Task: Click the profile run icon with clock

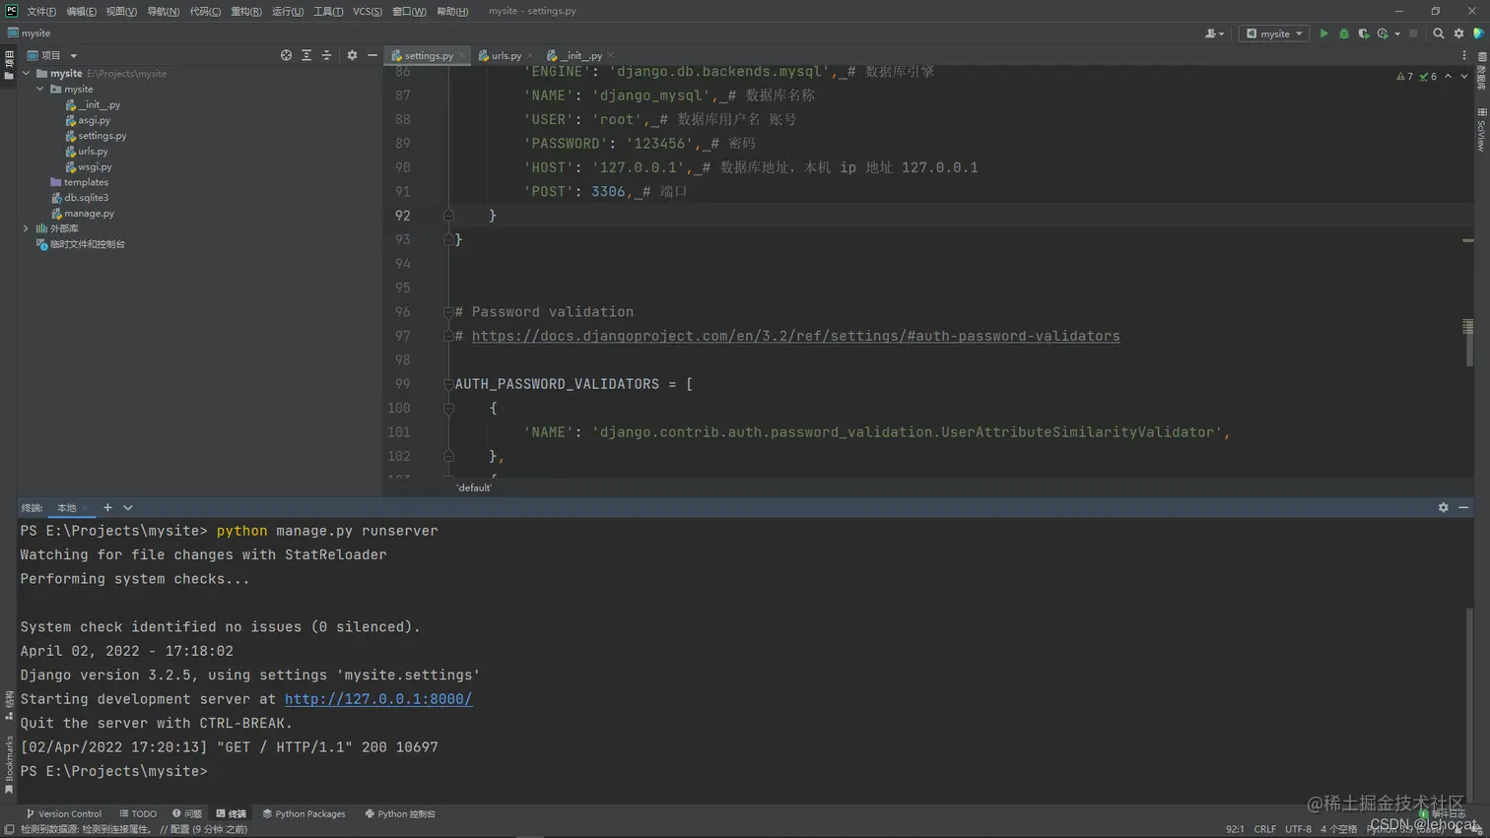Action: click(x=1383, y=33)
